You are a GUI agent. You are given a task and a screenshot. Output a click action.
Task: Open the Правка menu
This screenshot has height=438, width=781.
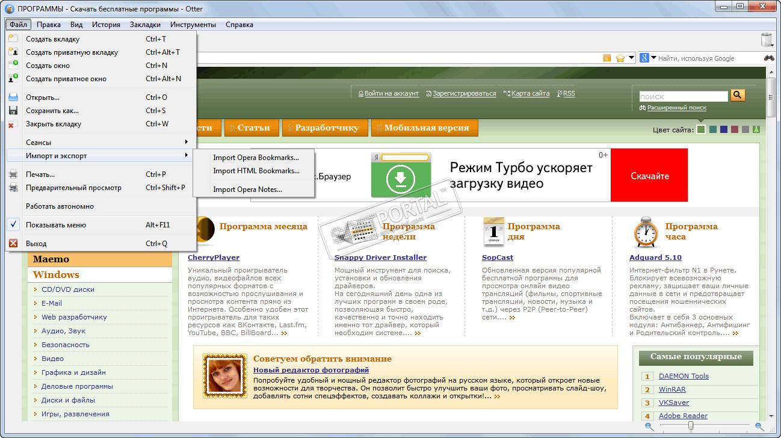(49, 25)
